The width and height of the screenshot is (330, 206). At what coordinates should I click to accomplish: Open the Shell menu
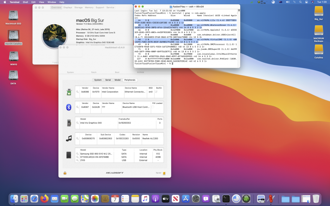[x=25, y=2]
